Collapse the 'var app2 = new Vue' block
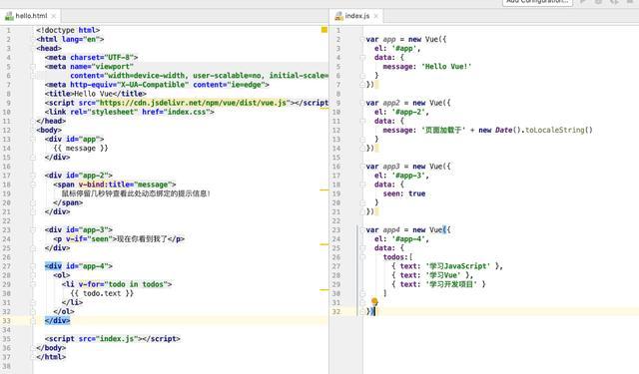 point(362,103)
